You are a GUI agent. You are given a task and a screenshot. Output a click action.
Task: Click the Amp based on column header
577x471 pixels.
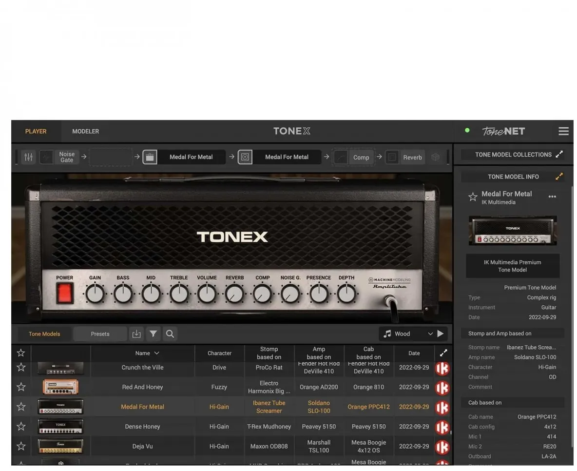[319, 353]
